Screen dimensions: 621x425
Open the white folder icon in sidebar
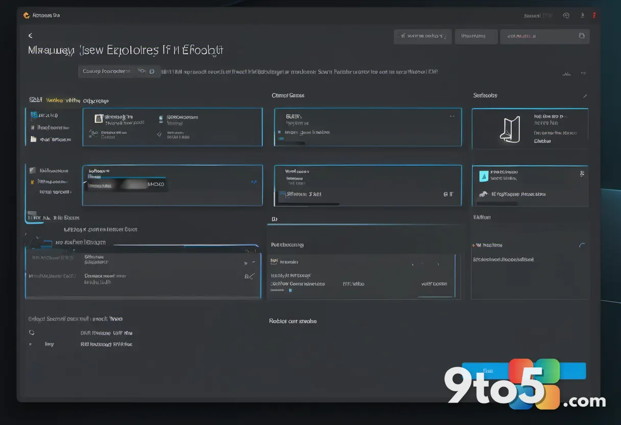[33, 139]
